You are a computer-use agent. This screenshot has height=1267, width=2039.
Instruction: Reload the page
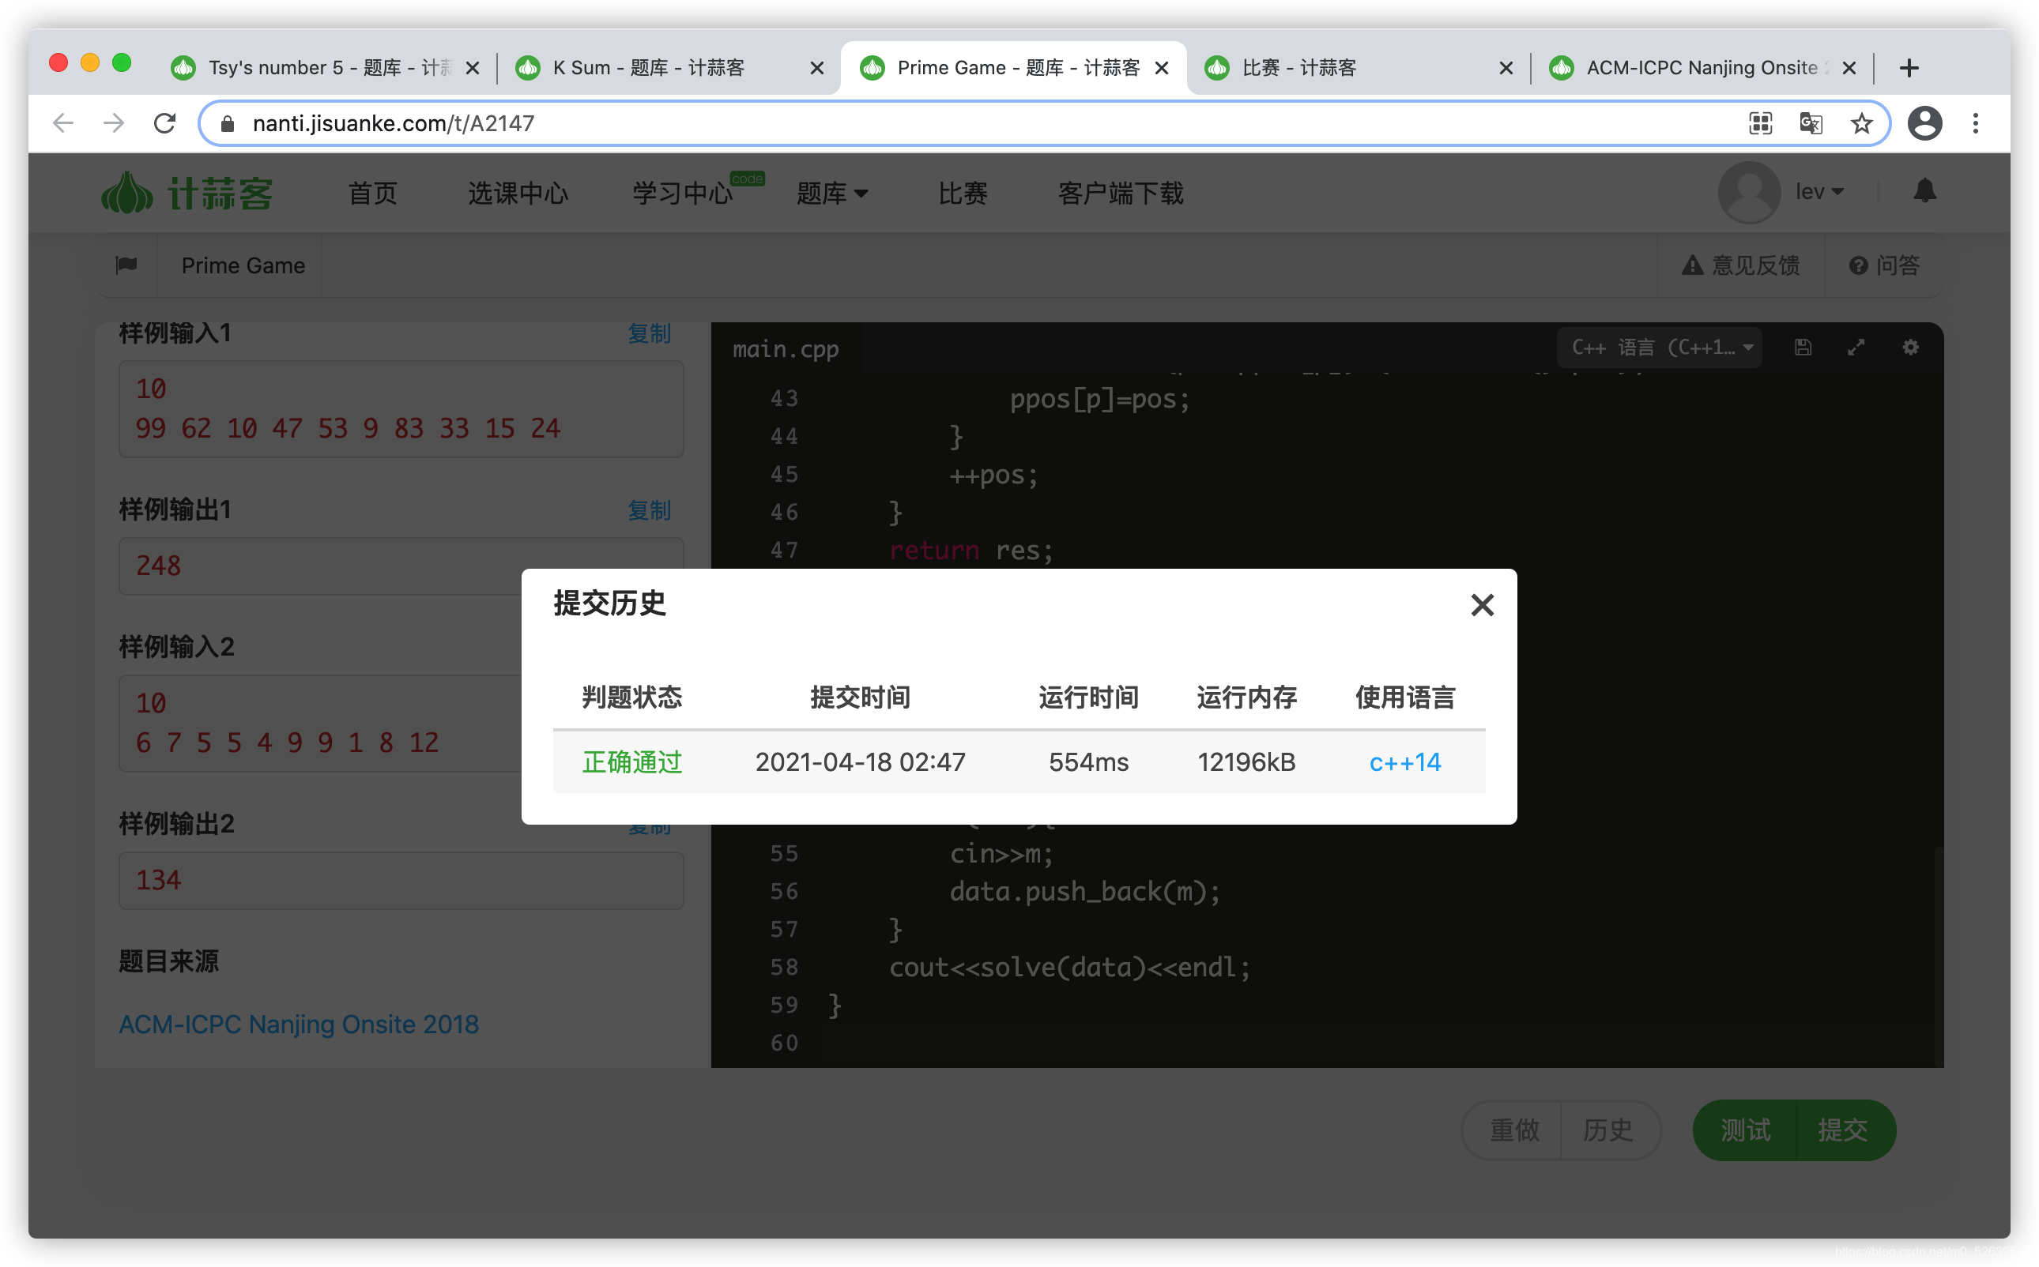tap(165, 123)
